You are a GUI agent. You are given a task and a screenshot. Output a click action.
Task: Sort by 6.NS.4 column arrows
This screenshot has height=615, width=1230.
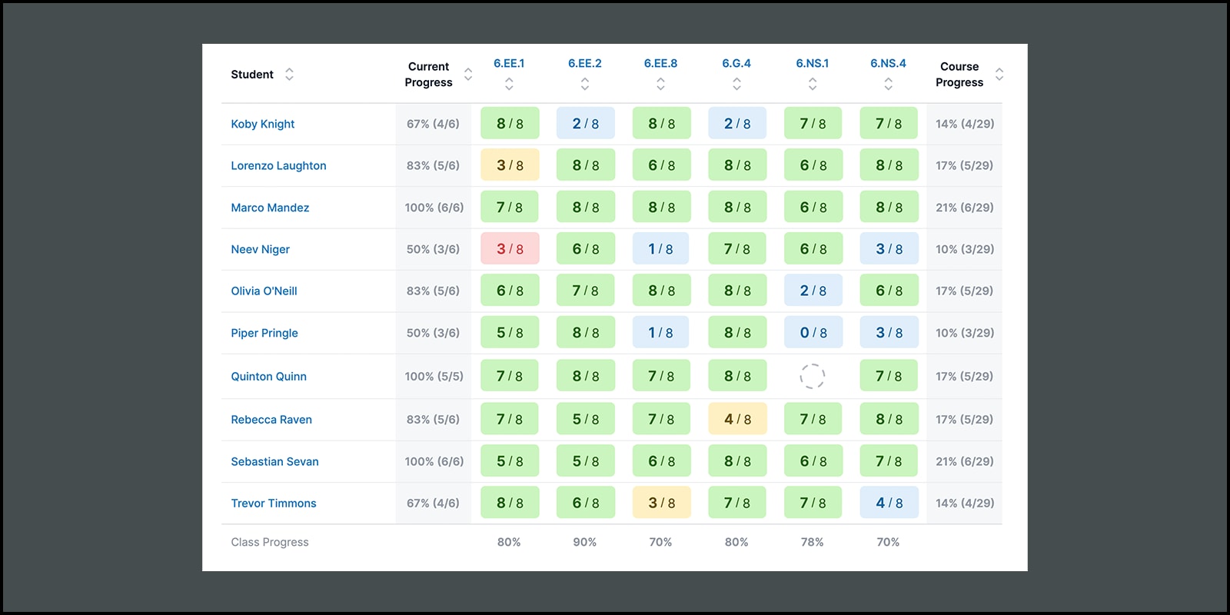(x=888, y=84)
